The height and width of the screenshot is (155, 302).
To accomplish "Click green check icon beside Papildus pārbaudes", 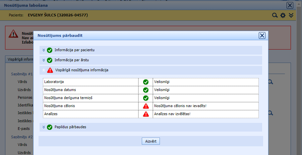I will 50,127.
